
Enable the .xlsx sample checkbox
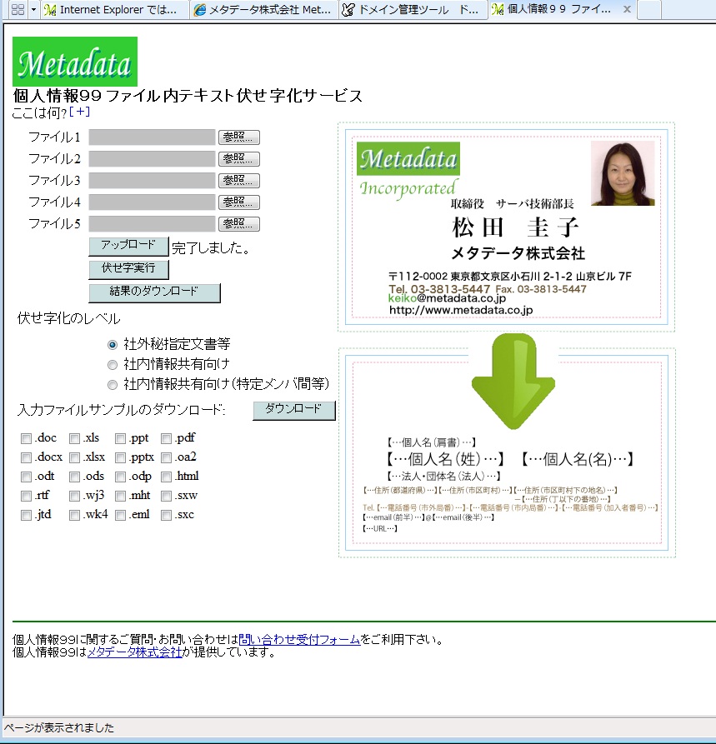click(x=75, y=457)
